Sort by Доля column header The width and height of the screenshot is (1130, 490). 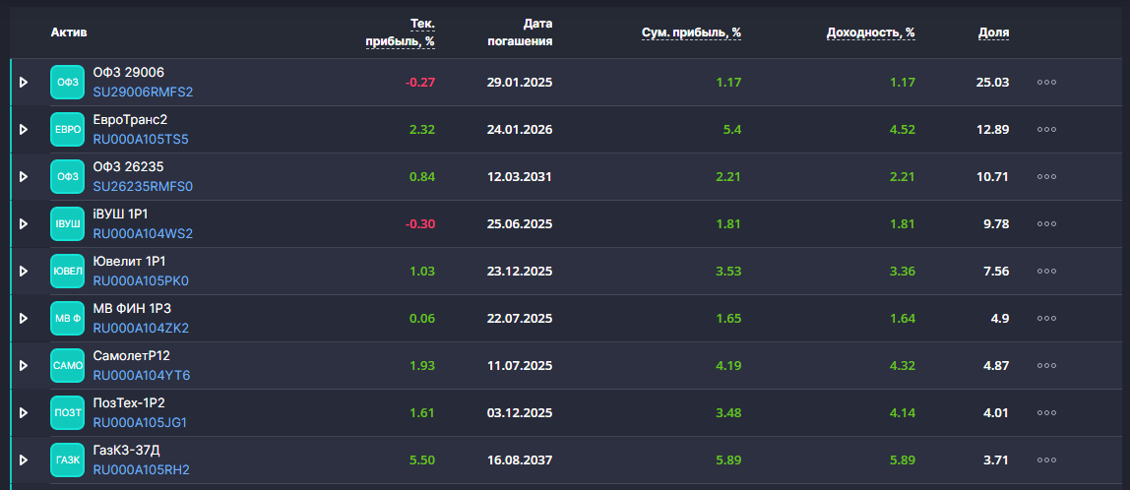994,32
